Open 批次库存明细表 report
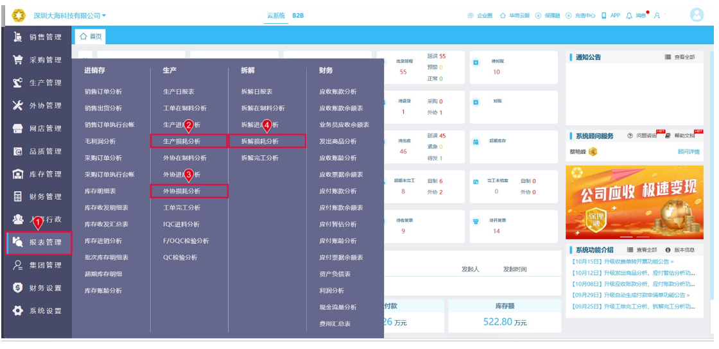 click(x=107, y=257)
